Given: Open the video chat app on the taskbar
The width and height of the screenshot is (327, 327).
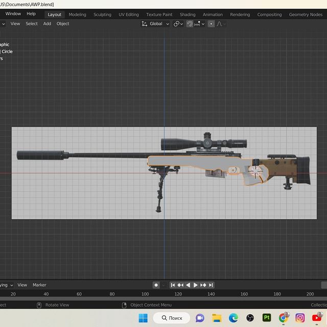Looking at the screenshot, I should (200, 318).
